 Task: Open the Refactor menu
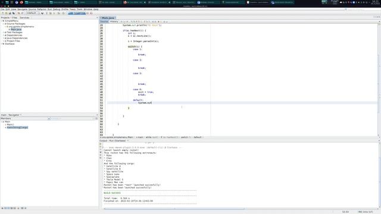click(42, 10)
